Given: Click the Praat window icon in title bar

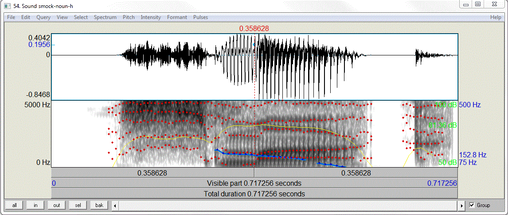Looking at the screenshot, I should tap(8, 5).
